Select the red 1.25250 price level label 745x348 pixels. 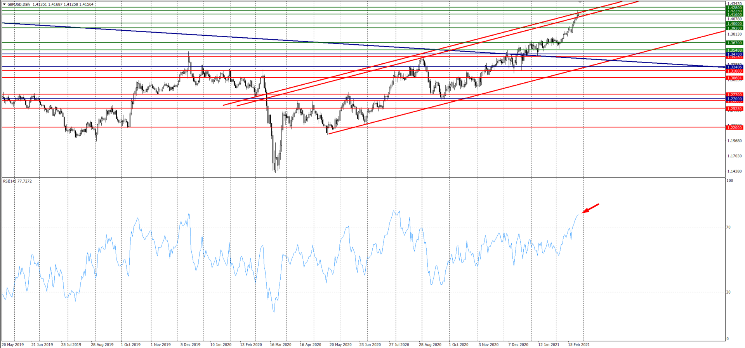tap(734, 109)
